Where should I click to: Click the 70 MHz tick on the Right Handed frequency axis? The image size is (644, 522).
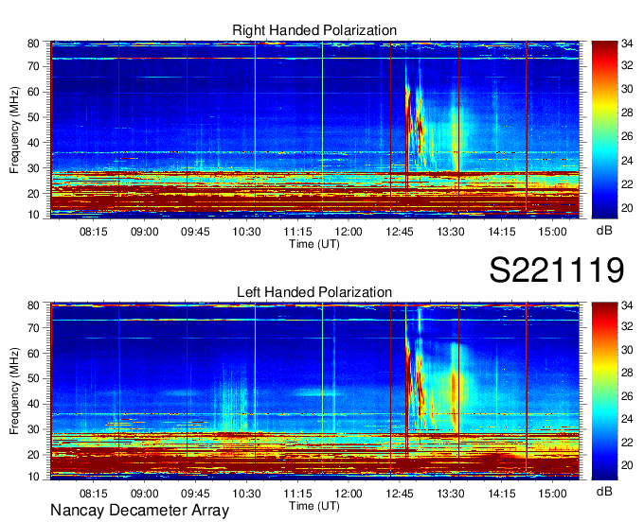point(33,66)
